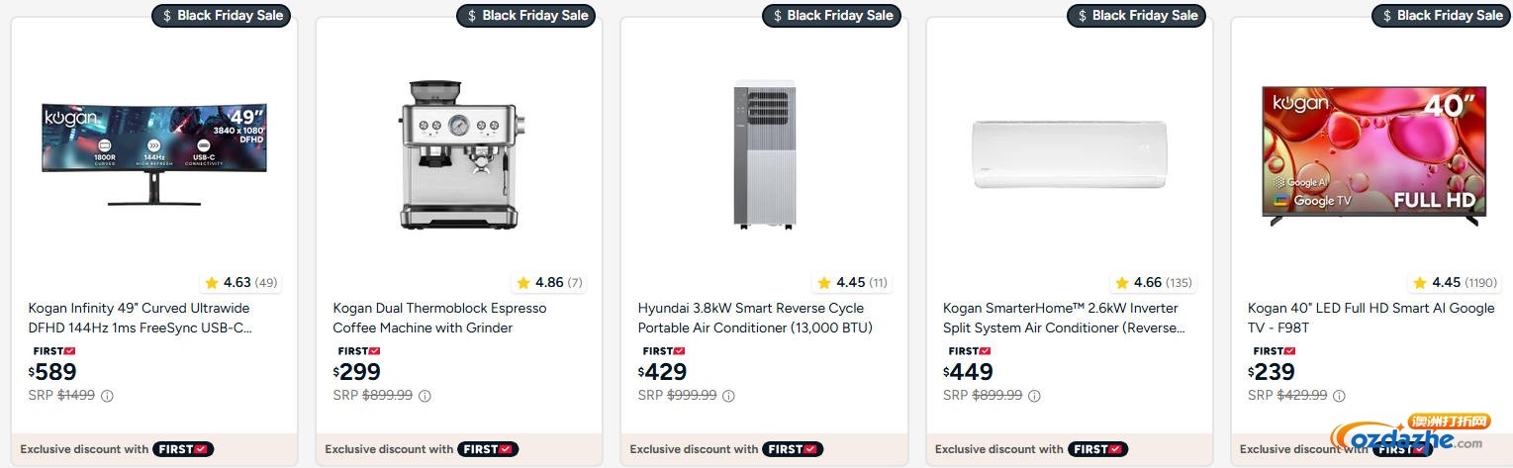
Task: Click SRP info icon for Hyundai Air Conditioner
Action: point(728,396)
